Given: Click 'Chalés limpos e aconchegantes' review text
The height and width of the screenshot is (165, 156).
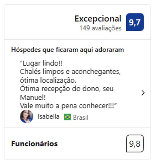Looking at the screenshot, I should [70, 72].
